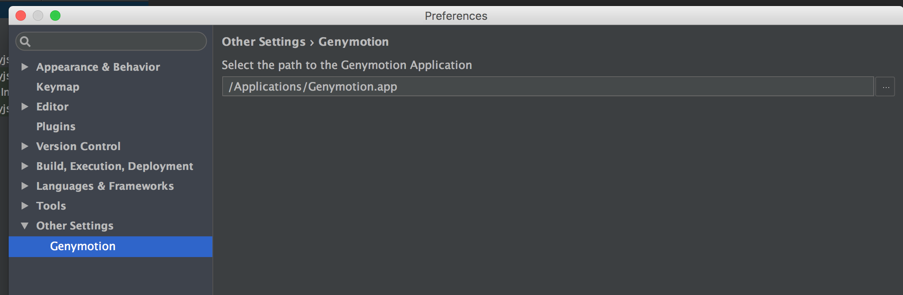The width and height of the screenshot is (903, 295).
Task: Expand Languages & Frameworks arrow
Action: point(25,186)
